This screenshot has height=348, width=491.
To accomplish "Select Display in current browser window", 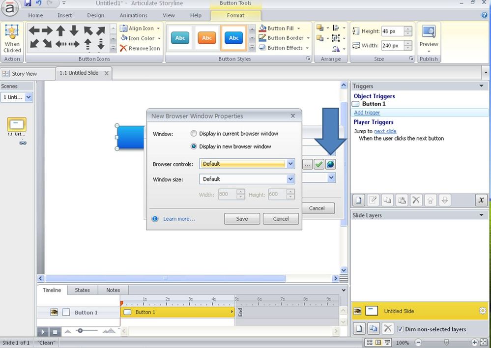I will pos(194,133).
